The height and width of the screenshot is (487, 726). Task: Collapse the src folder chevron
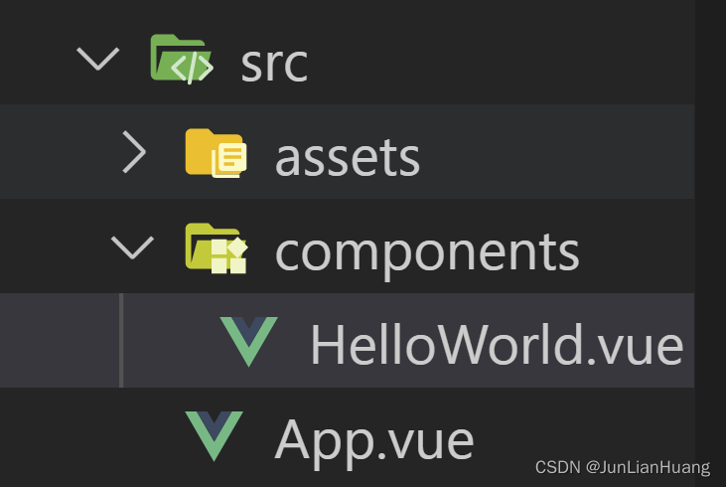pyautogui.click(x=97, y=60)
